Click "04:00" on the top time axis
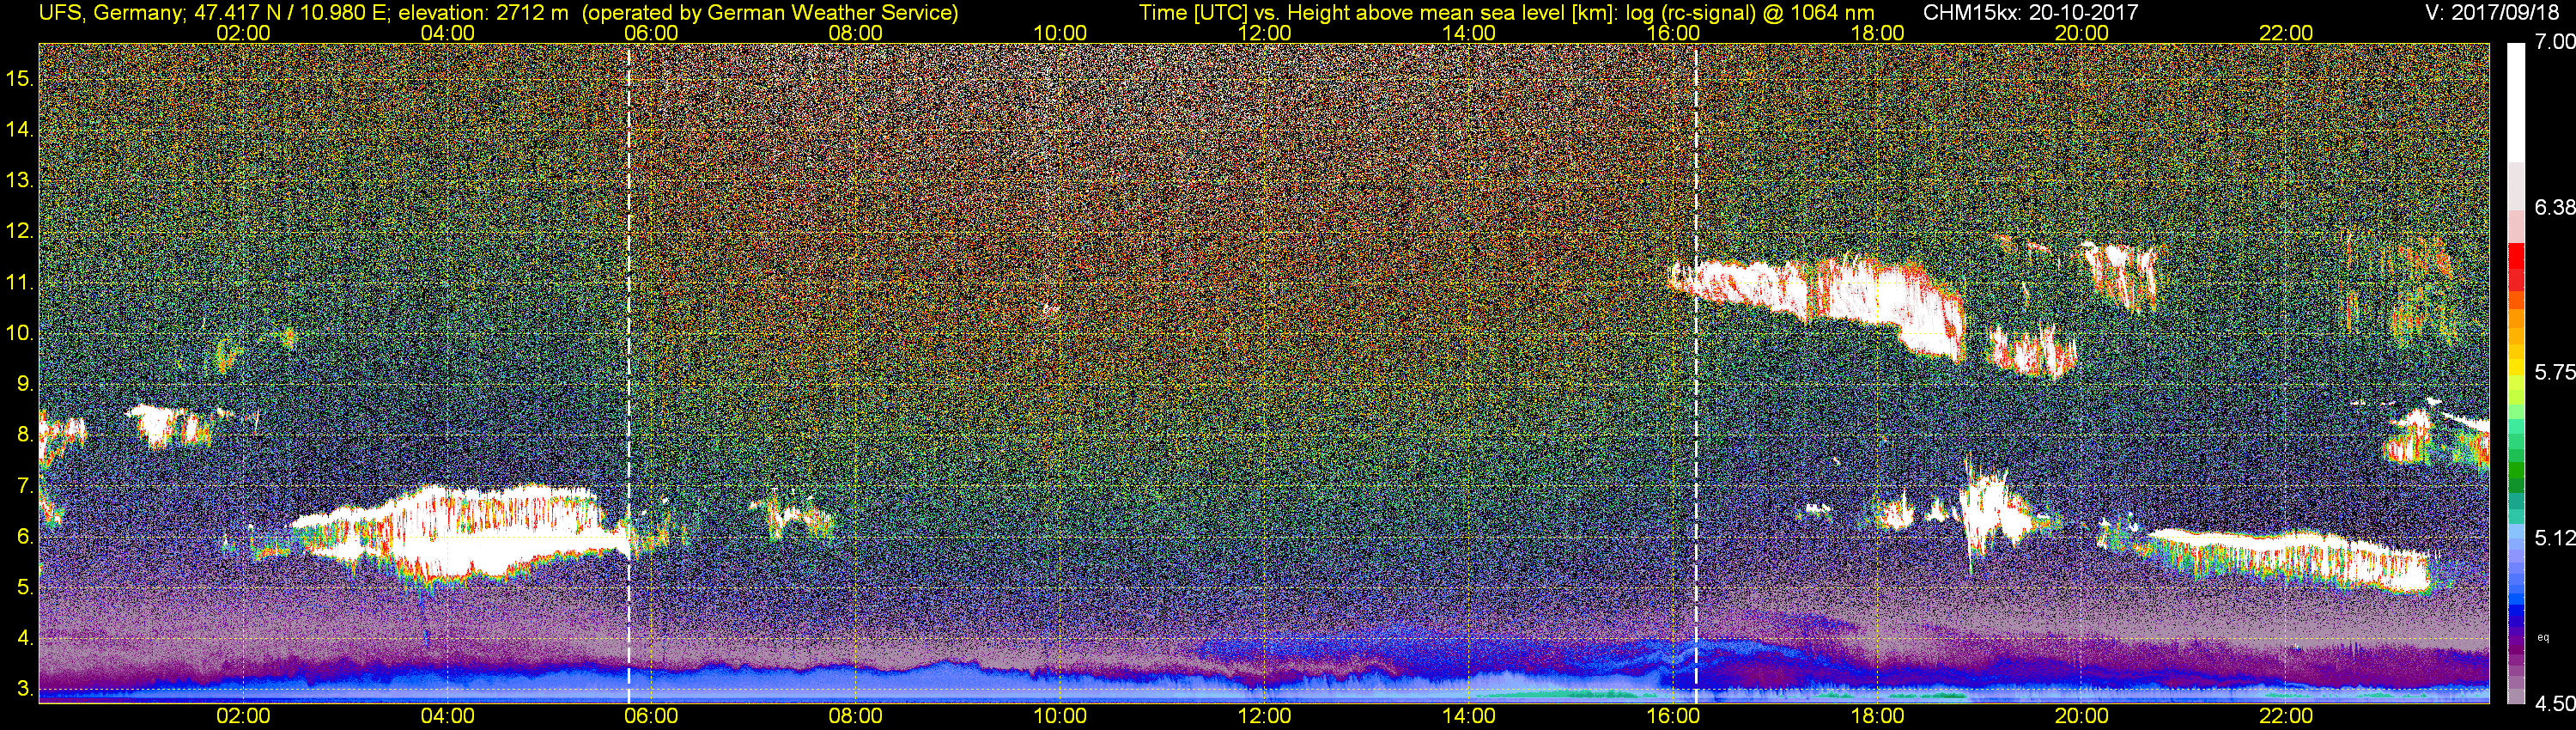2576x730 pixels. pyautogui.click(x=447, y=33)
